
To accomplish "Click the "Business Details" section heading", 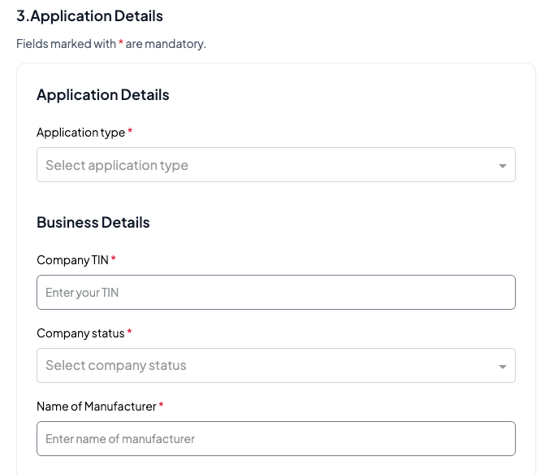I will click(93, 223).
